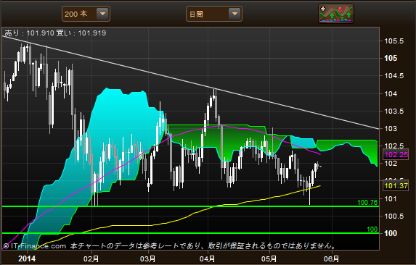Expand the 日間 timeframe dropdown arrow

pyautogui.click(x=234, y=14)
